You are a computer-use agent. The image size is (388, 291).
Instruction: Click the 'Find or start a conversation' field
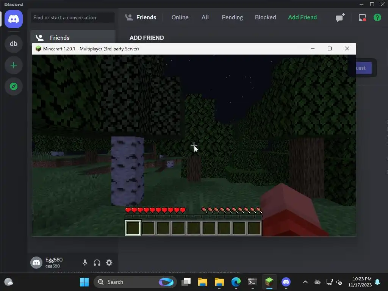point(73,17)
